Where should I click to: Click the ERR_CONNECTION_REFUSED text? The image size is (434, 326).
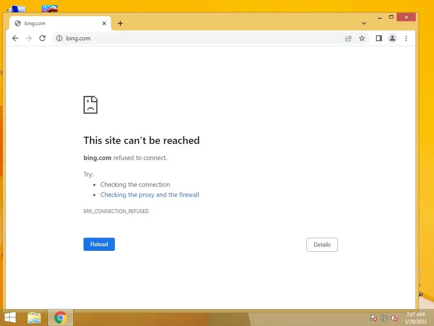[x=116, y=211]
